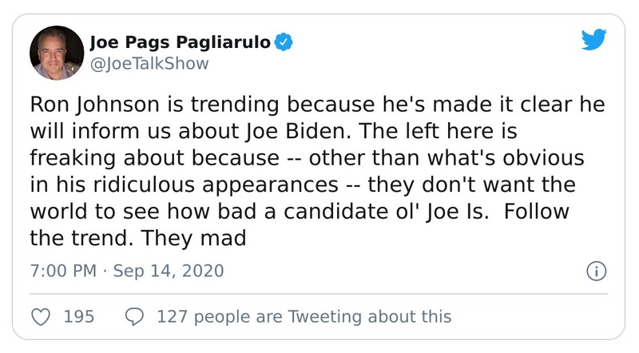
Task: Like the tweet with the heart icon
Action: [x=41, y=317]
